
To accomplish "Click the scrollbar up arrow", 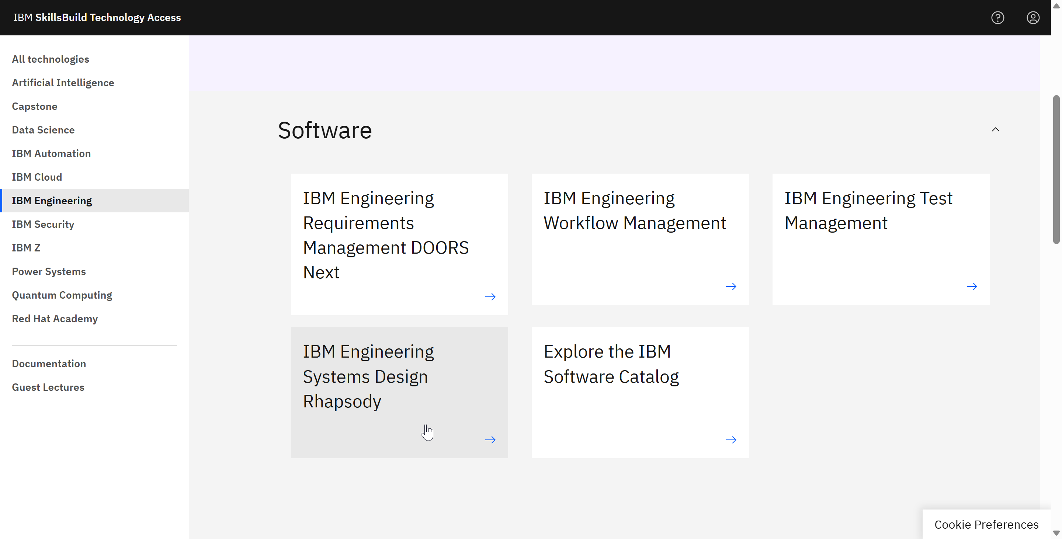I will [x=1056, y=6].
